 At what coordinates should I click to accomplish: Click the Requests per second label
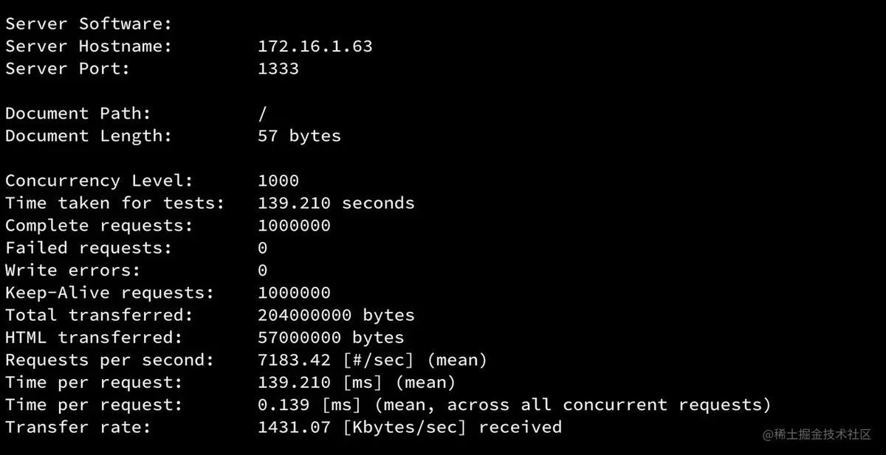point(109,361)
